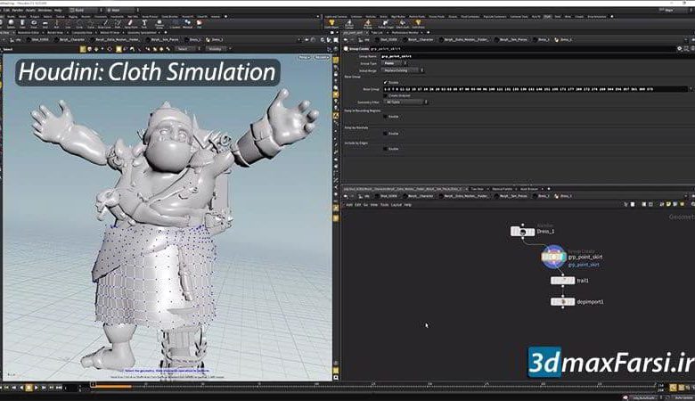Switch to Composite View tab
This screenshot has height=401, width=695.
(82, 32)
